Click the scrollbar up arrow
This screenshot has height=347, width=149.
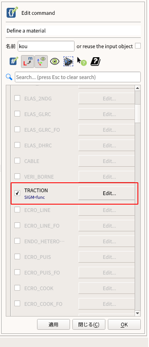(x=137, y=88)
